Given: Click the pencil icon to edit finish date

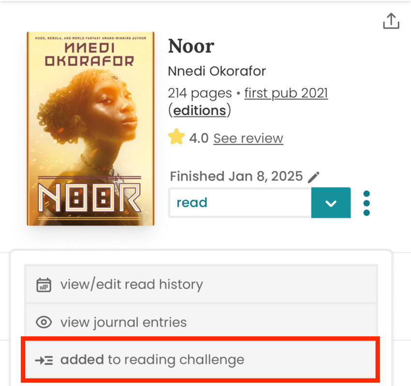Looking at the screenshot, I should (x=313, y=176).
